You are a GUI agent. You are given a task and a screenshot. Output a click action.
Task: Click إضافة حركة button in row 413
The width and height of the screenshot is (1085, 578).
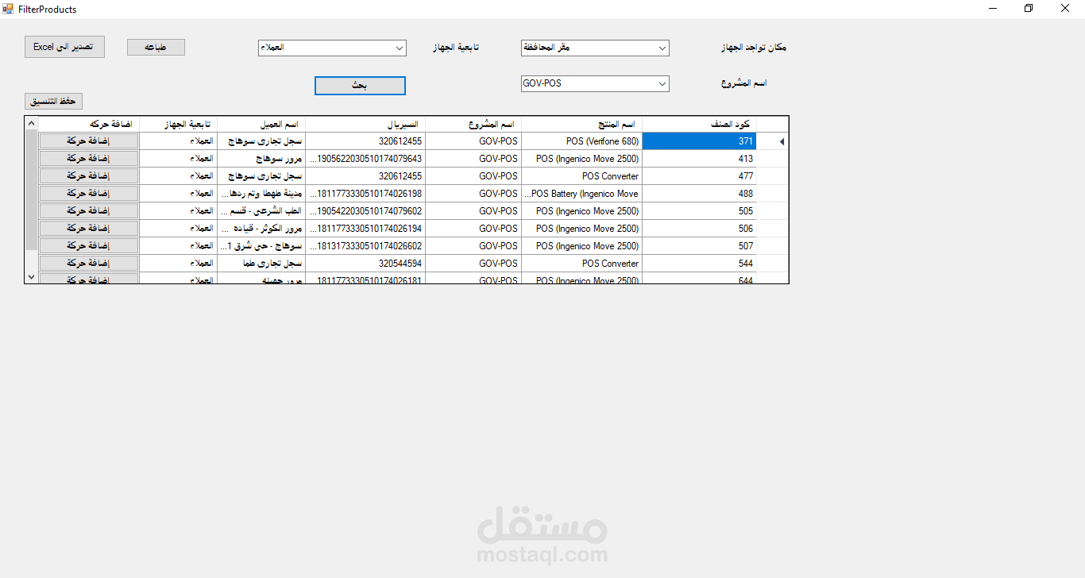point(89,159)
